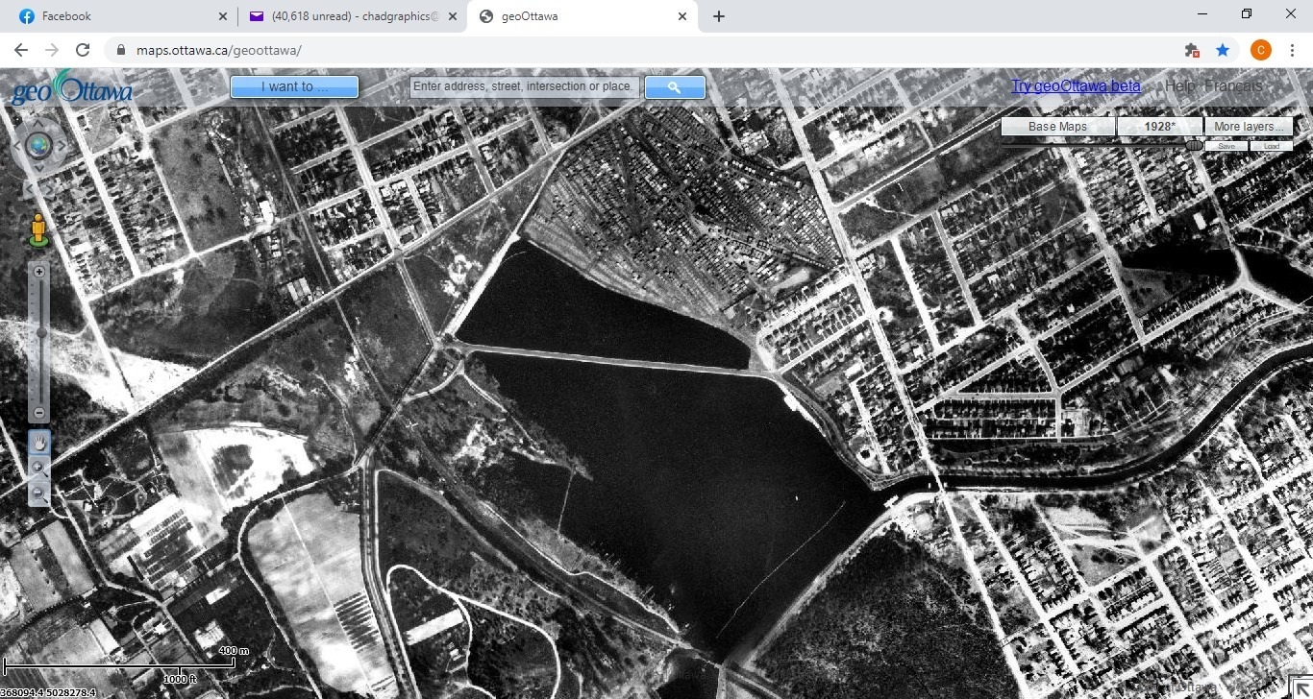1313x699 pixels.
Task: Expand the overview map arrow in corner
Action: pos(1301,687)
